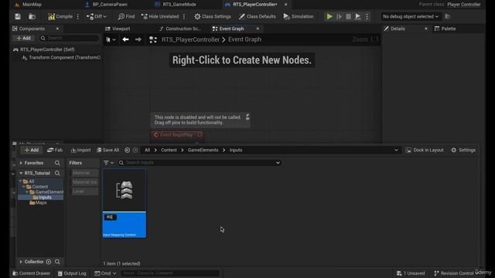Switch to the RTS_GameMode tab
This screenshot has height=278, width=495.
pyautogui.click(x=176, y=5)
